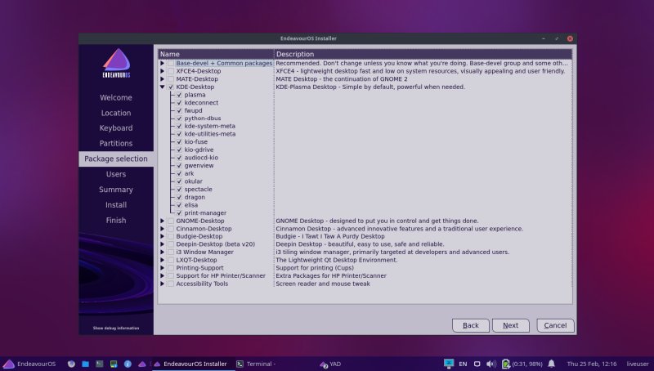This screenshot has width=654, height=371.
Task: Expand the LXQT-Desktop package group
Action: [162, 260]
